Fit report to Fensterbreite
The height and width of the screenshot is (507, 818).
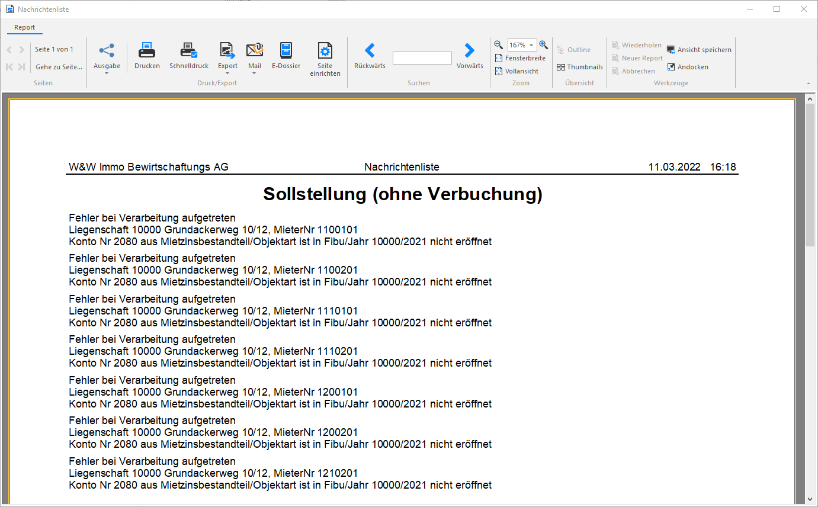520,58
